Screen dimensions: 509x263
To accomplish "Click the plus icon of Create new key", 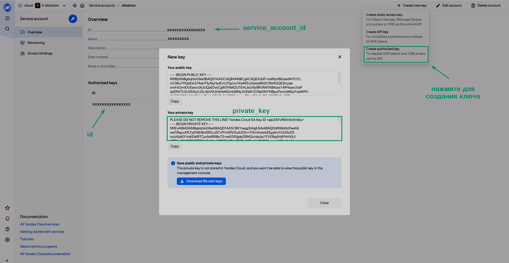I will 399,5.
